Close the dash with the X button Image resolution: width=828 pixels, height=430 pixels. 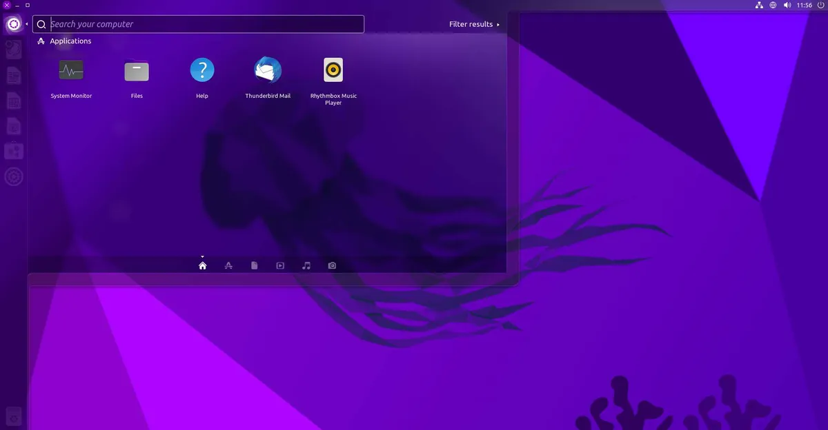pos(6,5)
